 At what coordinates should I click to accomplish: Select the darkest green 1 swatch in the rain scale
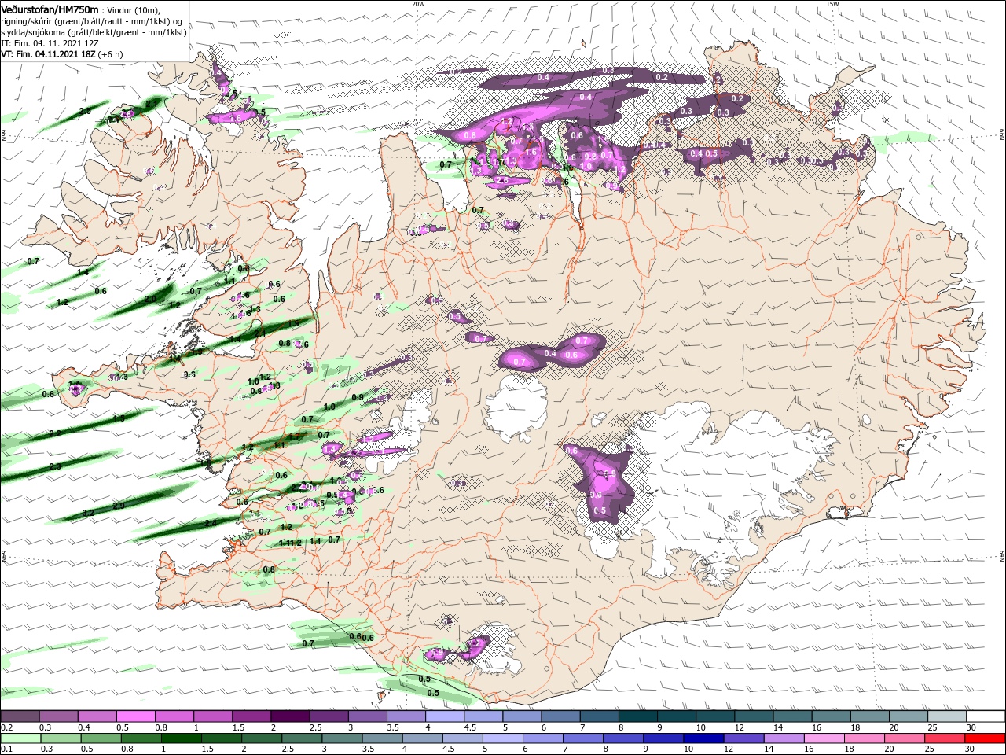coord(181,738)
